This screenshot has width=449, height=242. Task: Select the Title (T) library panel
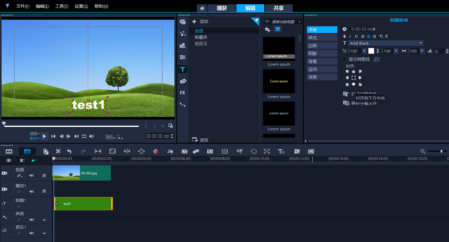[183, 69]
